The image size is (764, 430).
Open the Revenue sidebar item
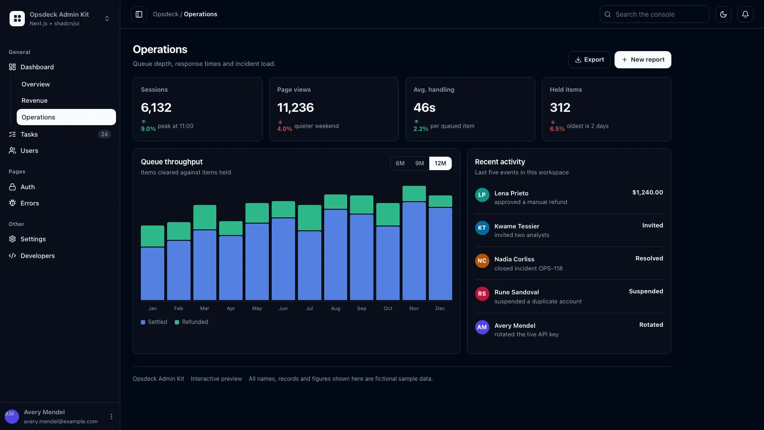tap(66, 100)
